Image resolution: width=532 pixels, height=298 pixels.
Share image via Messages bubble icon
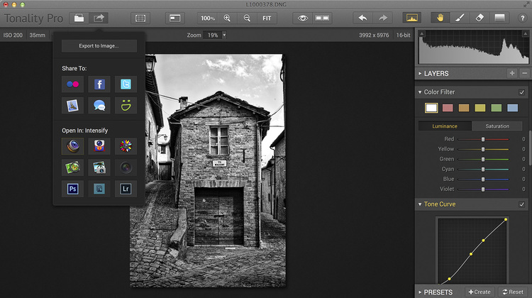(99, 106)
